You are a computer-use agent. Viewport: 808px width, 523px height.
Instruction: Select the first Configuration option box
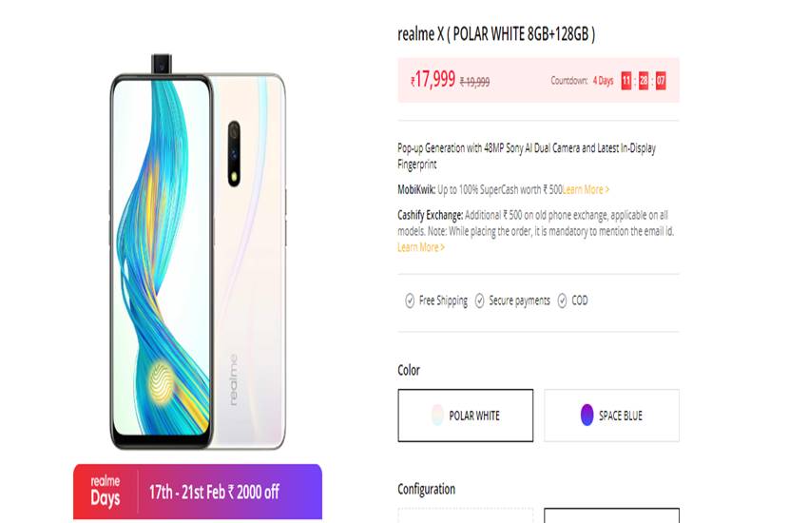point(466,515)
